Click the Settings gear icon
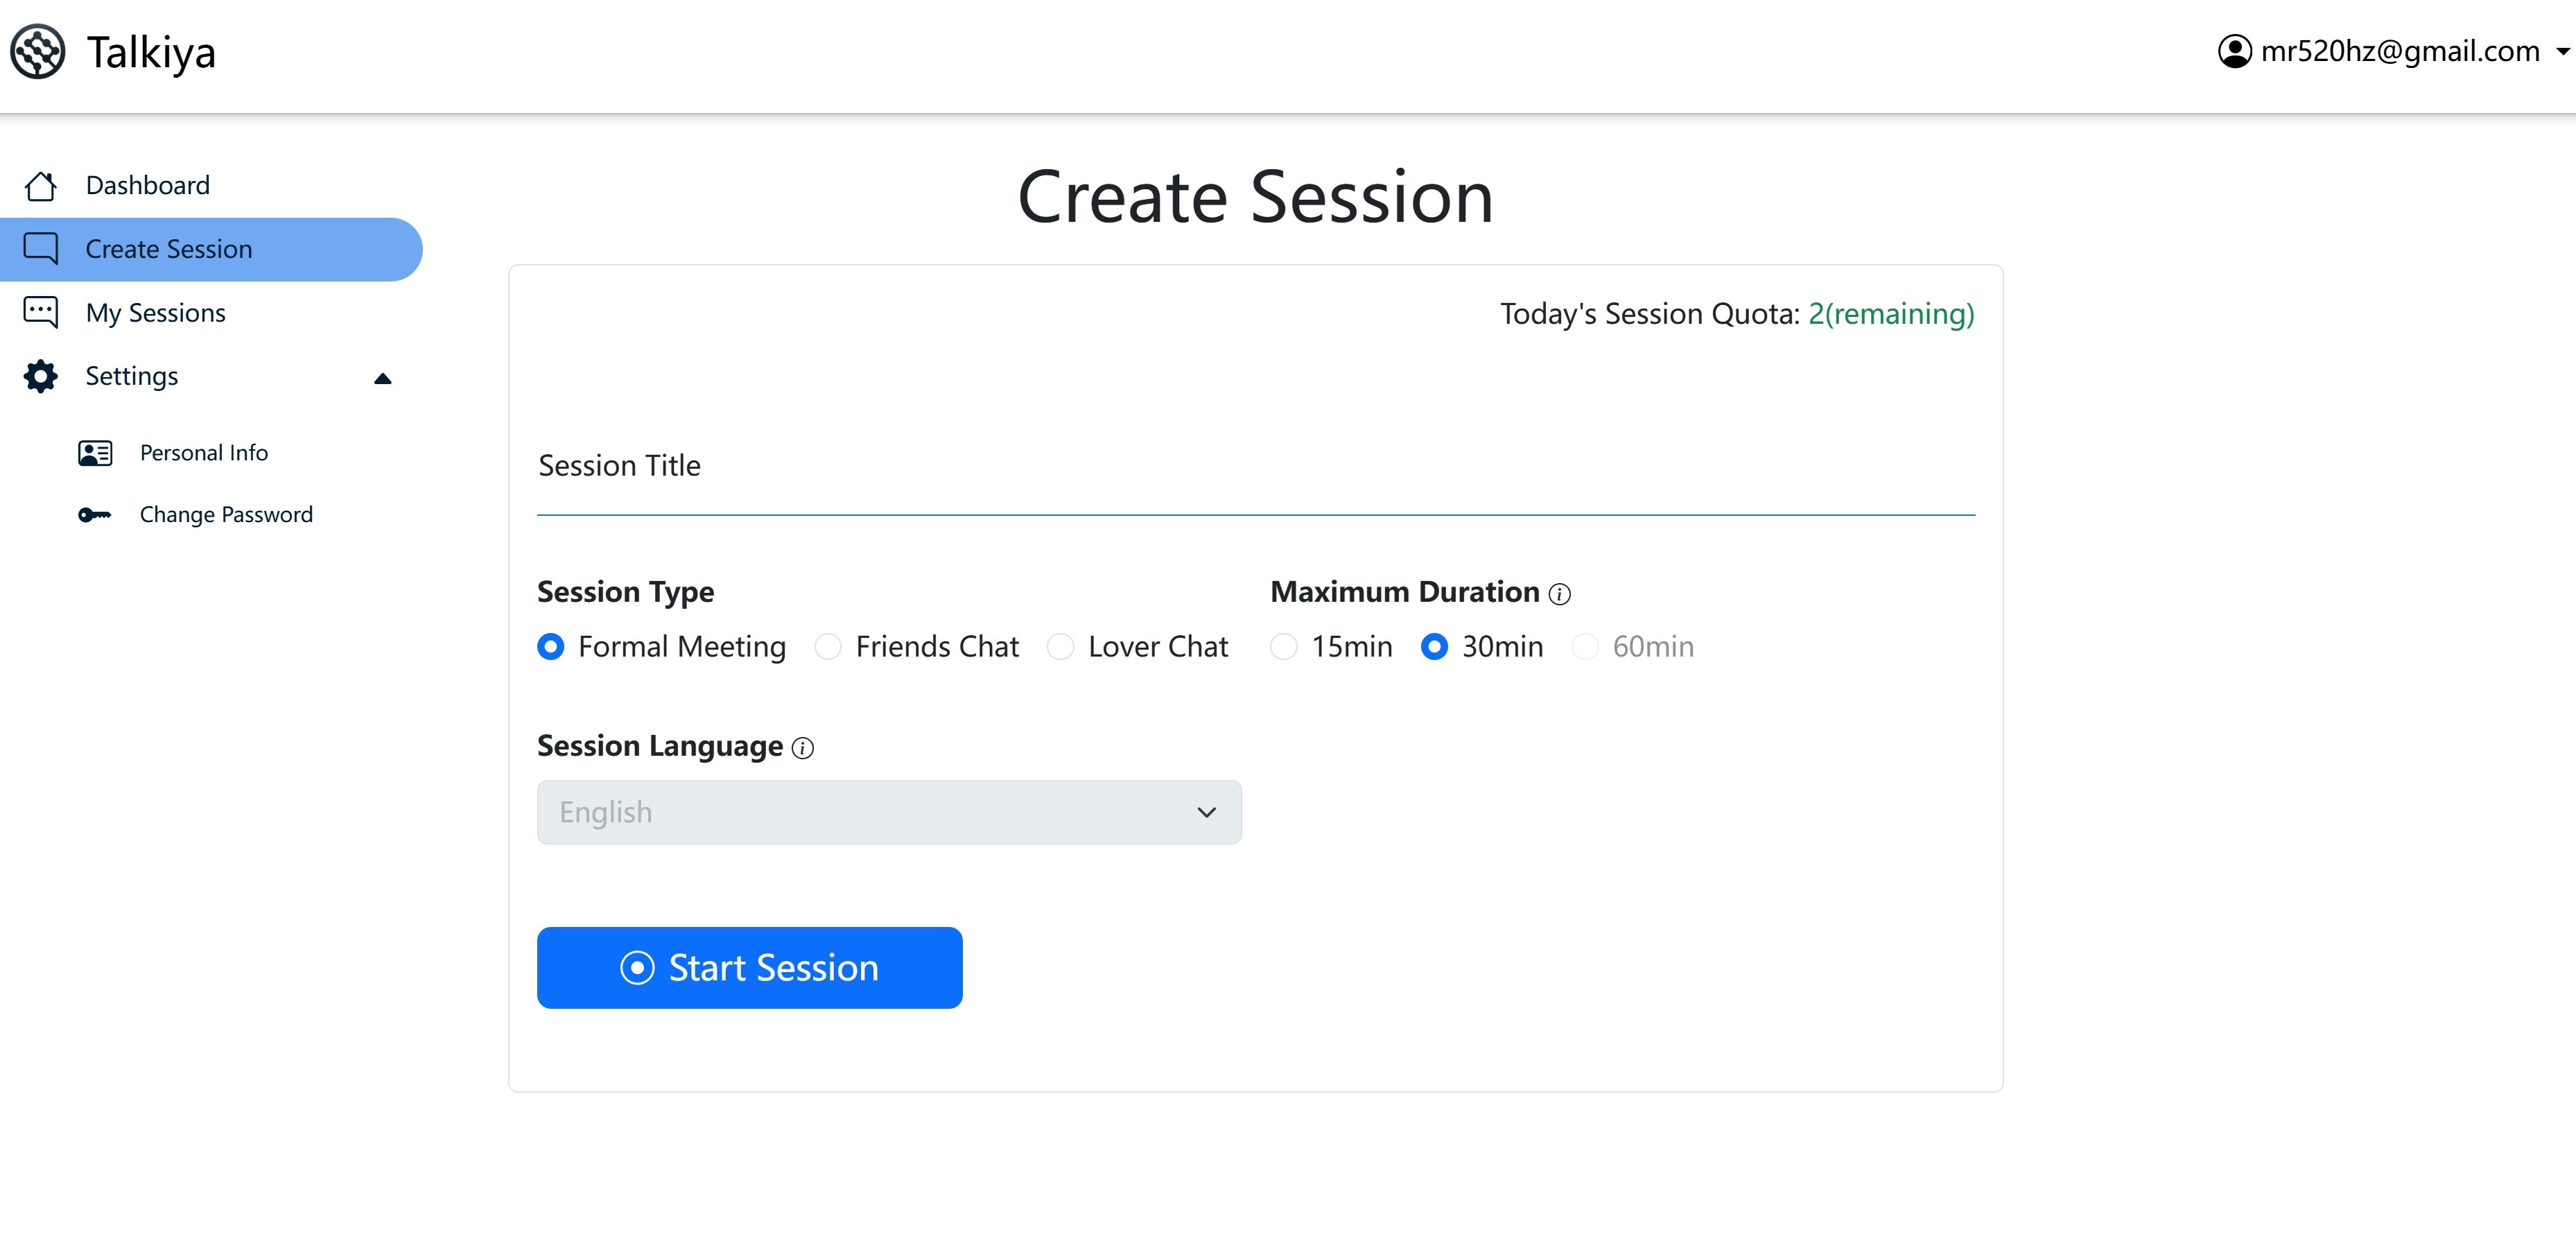 click(41, 377)
